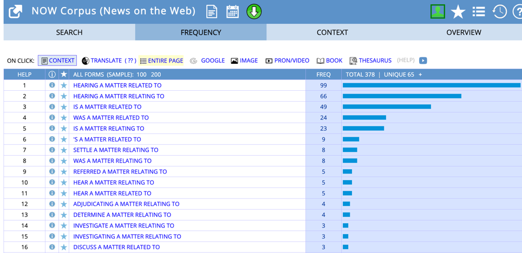This screenshot has height=253, width=522.
Task: Switch to the OVERVIEW tab
Action: [464, 32]
